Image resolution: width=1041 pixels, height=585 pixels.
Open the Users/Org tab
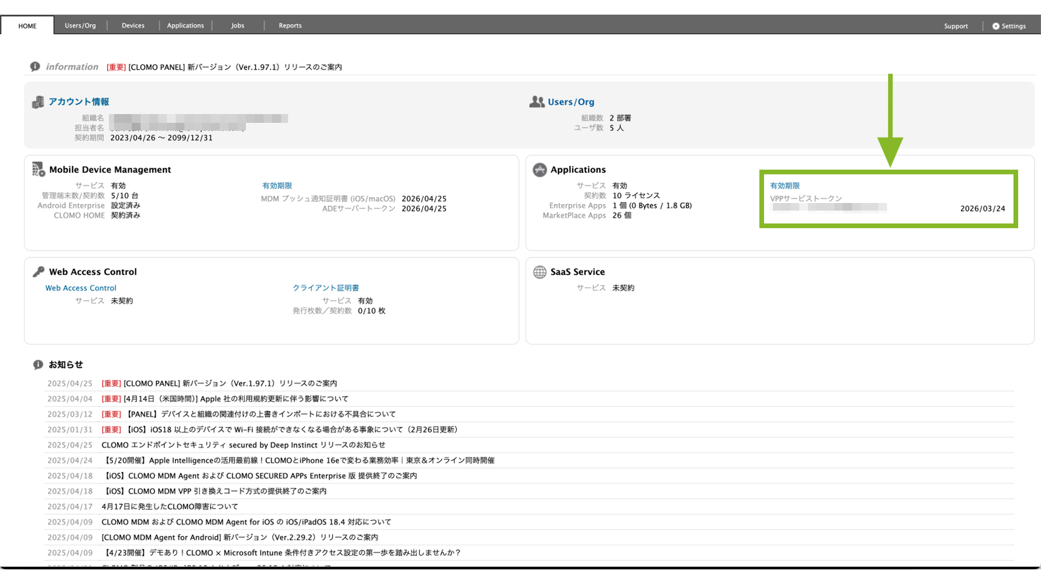pyautogui.click(x=80, y=26)
